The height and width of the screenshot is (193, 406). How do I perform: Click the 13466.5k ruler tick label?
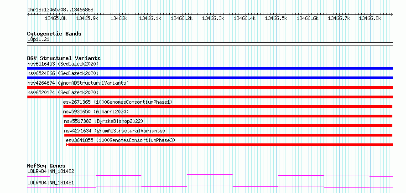pyautogui.click(x=276, y=18)
